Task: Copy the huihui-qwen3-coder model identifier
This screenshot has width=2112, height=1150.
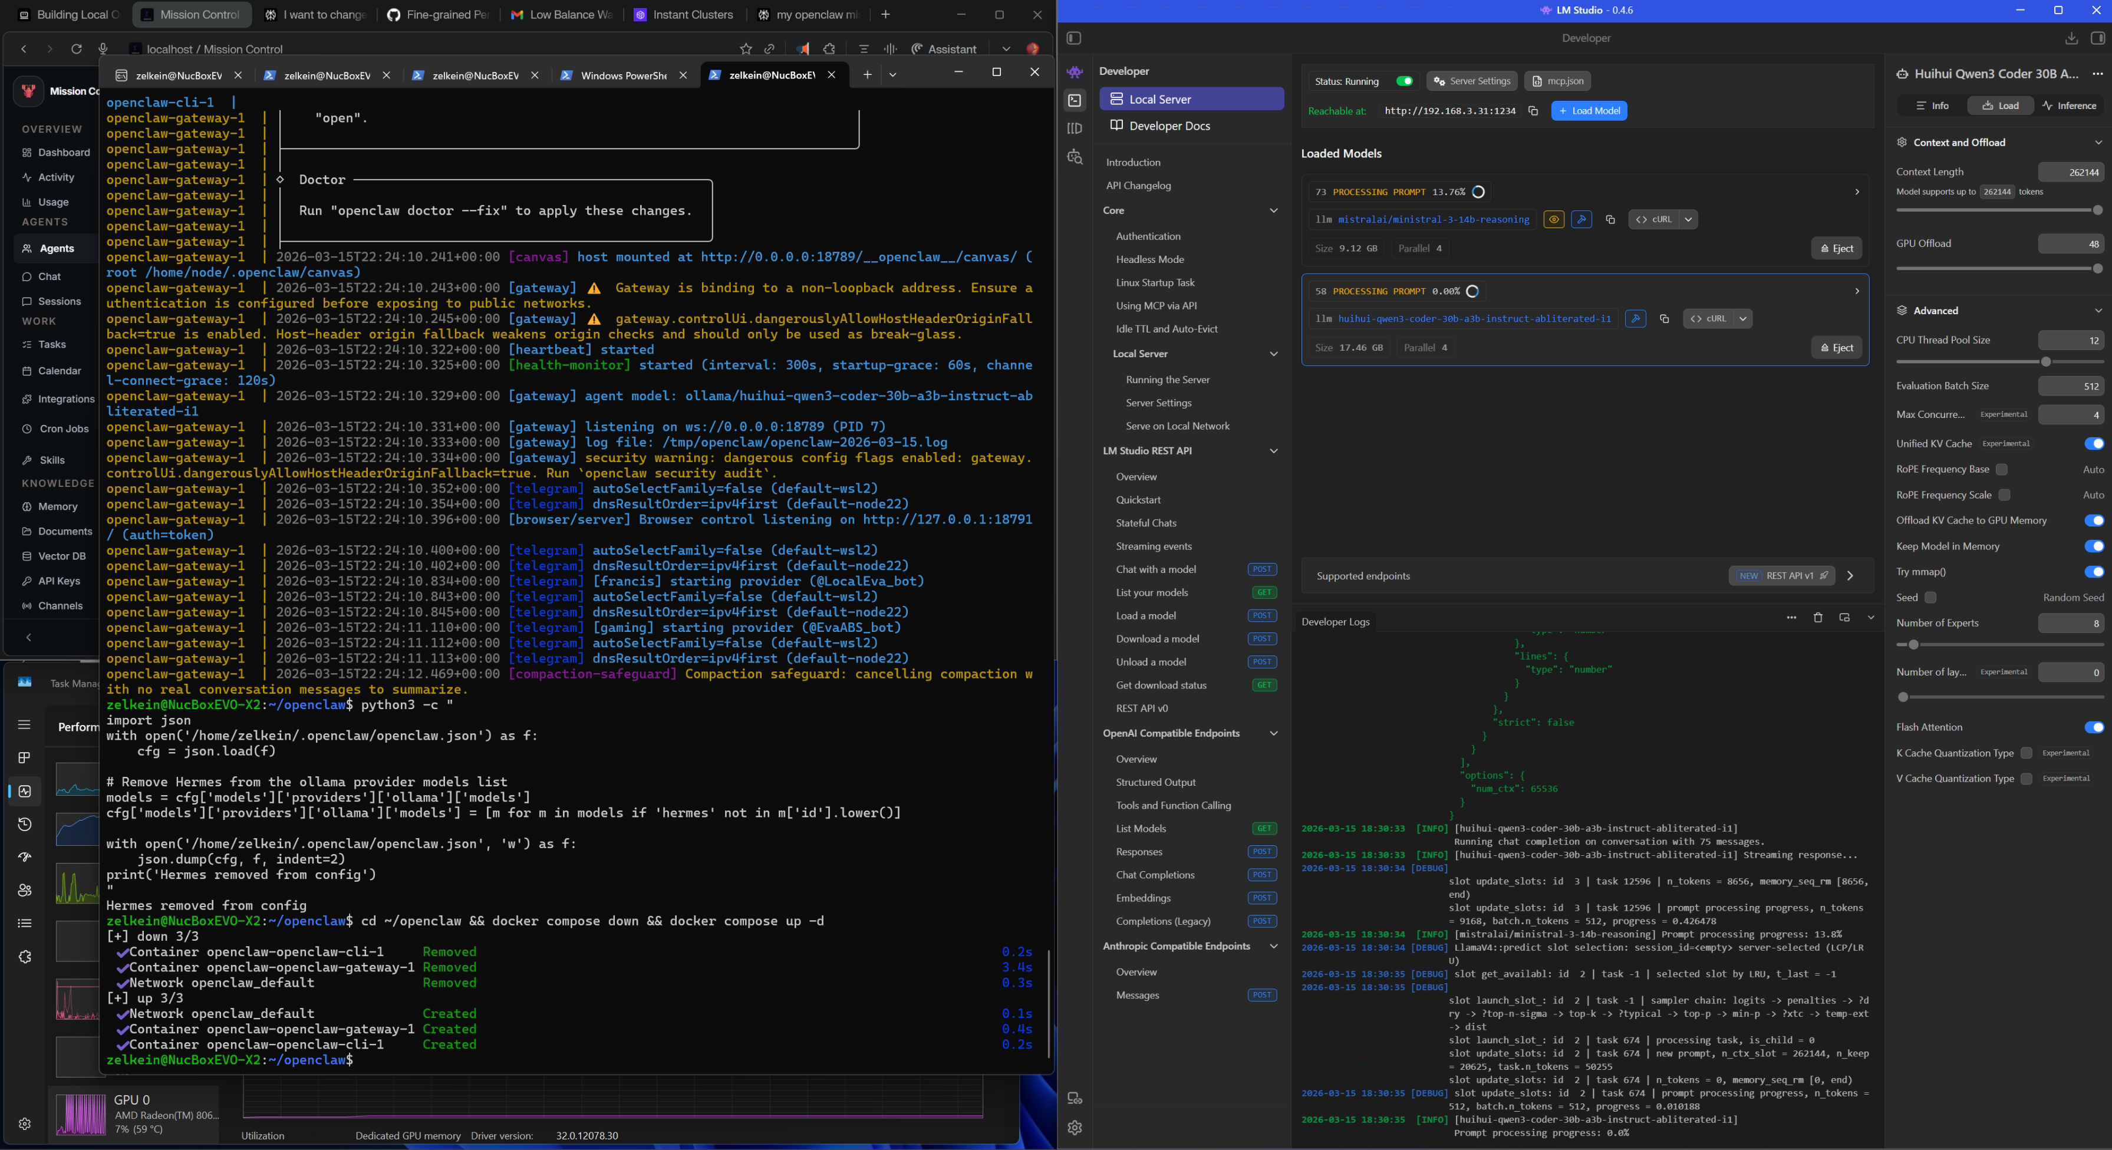Action: coord(1663,319)
